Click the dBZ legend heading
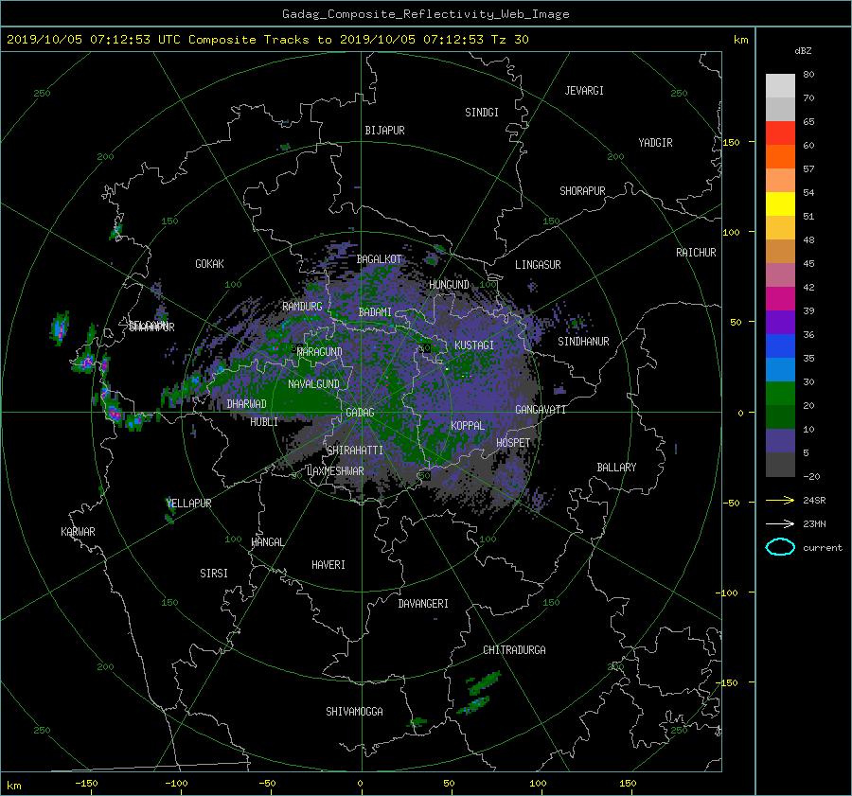 tap(803, 50)
